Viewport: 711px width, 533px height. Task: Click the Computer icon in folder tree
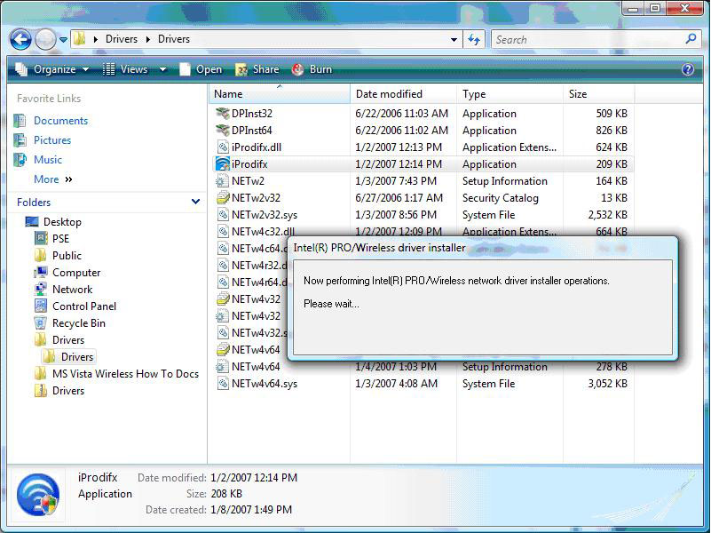pyautogui.click(x=41, y=273)
